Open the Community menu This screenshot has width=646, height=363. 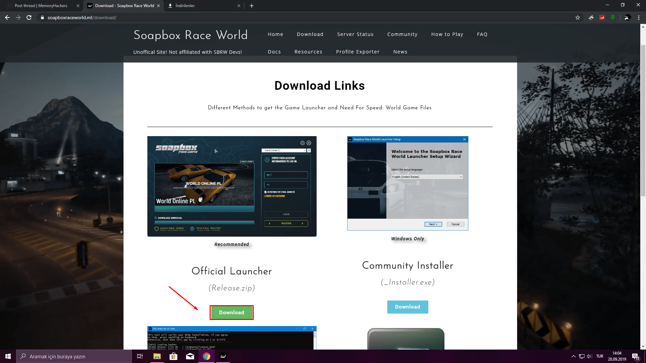(x=402, y=34)
